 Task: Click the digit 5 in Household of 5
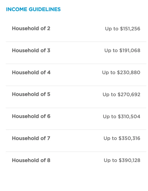49,94
